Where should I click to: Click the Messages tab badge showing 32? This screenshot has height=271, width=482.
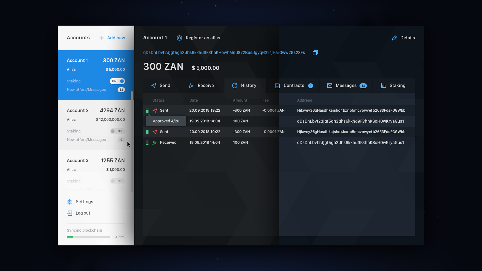click(x=363, y=86)
